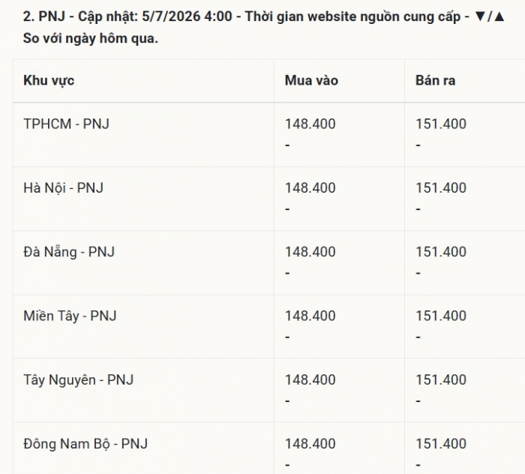The width and height of the screenshot is (525, 474).
Task: Select the Tây Nguyên - PNJ row label
Action: (78, 379)
